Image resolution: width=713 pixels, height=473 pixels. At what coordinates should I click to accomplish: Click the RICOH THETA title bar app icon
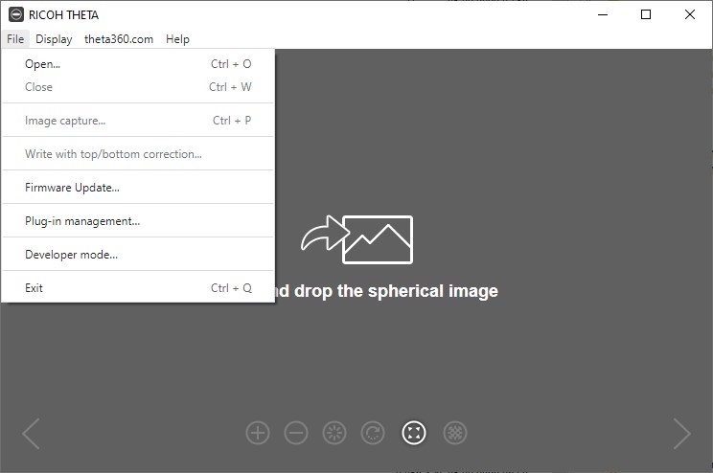(x=15, y=14)
